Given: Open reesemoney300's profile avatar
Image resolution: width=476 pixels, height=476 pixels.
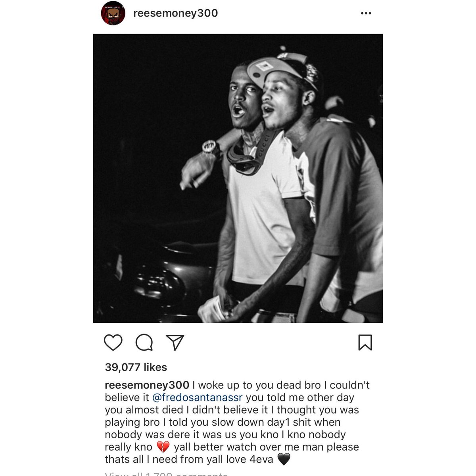Looking at the screenshot, I should 113,13.
